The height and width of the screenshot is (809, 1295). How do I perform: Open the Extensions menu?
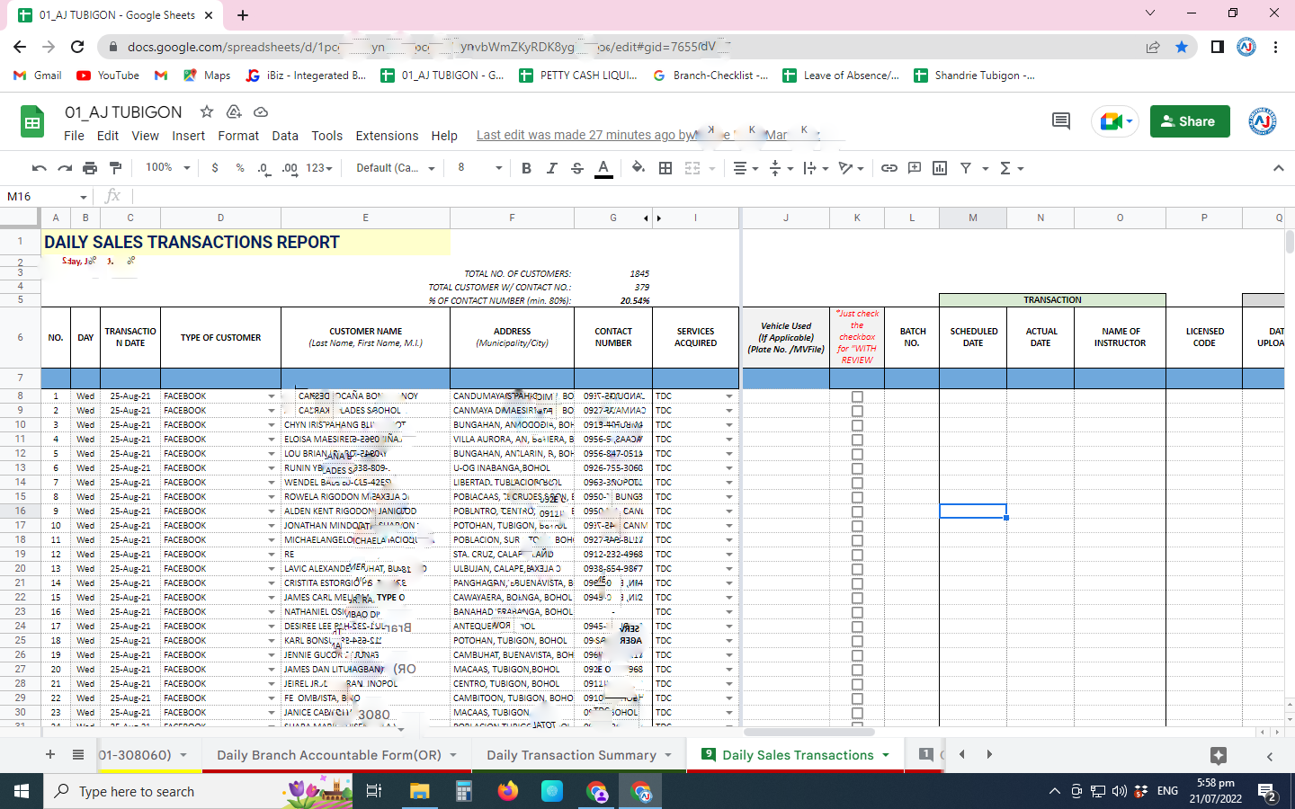[x=387, y=136]
